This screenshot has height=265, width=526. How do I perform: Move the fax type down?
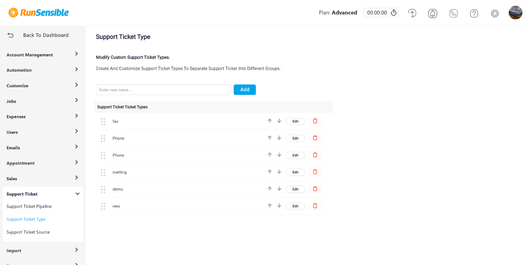point(279,121)
